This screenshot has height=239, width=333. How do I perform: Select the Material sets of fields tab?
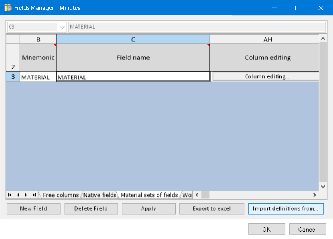(149, 195)
